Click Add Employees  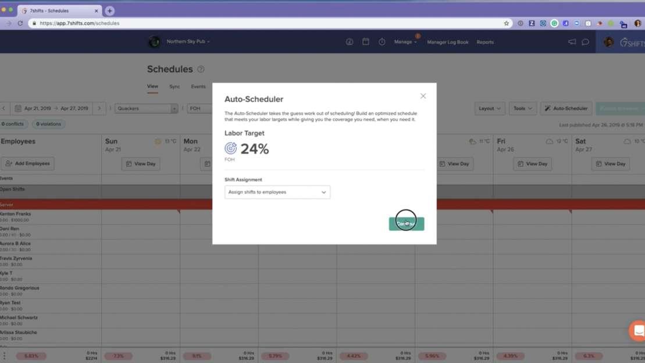tap(28, 163)
